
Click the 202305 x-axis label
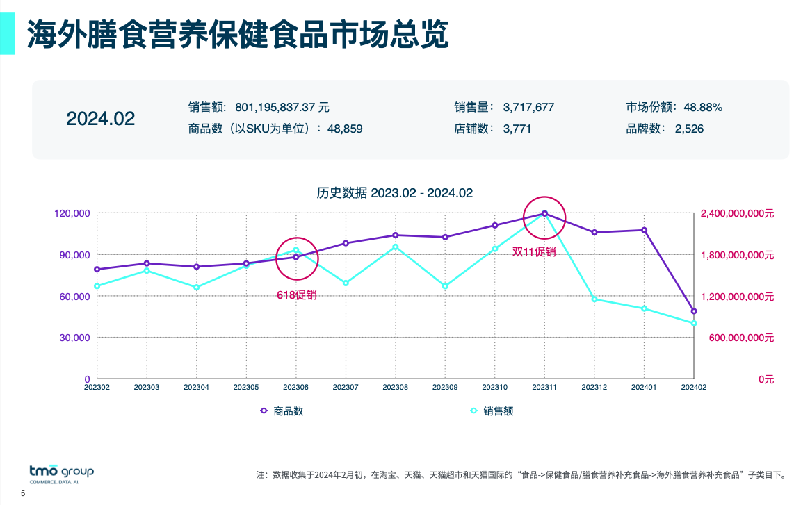coord(246,388)
